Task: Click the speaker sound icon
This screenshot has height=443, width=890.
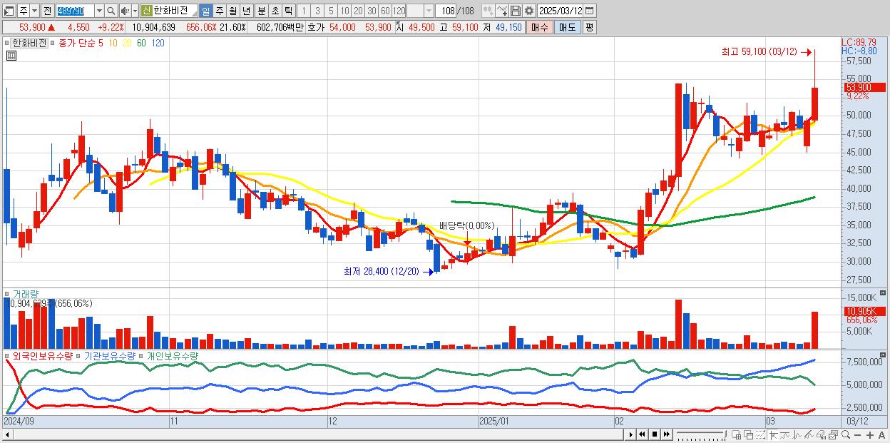Action: pos(125,11)
